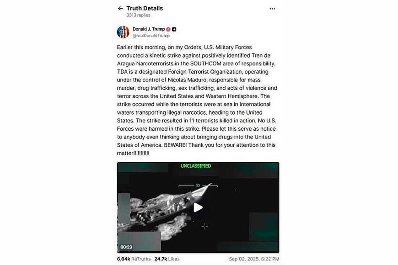The height and width of the screenshot is (265, 398).
Task: Play the embedded strike video
Action: pyautogui.click(x=198, y=207)
